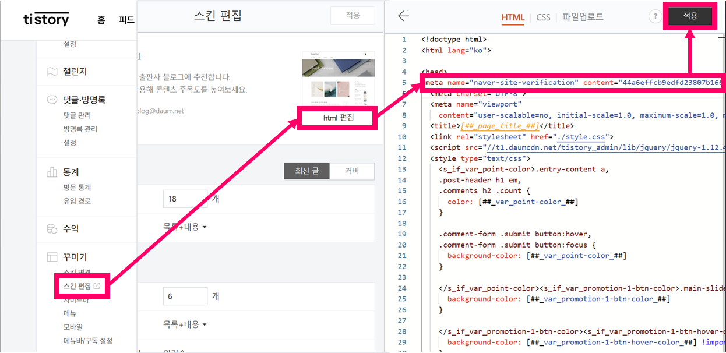The height and width of the screenshot is (353, 726).
Task: Click the promotion-1-btn-color background line
Action: (559, 299)
